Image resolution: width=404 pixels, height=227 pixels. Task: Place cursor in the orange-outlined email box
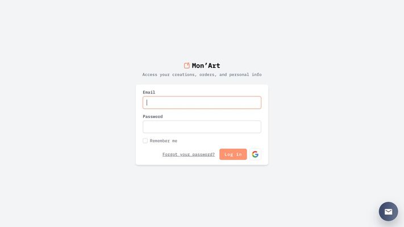point(202,102)
